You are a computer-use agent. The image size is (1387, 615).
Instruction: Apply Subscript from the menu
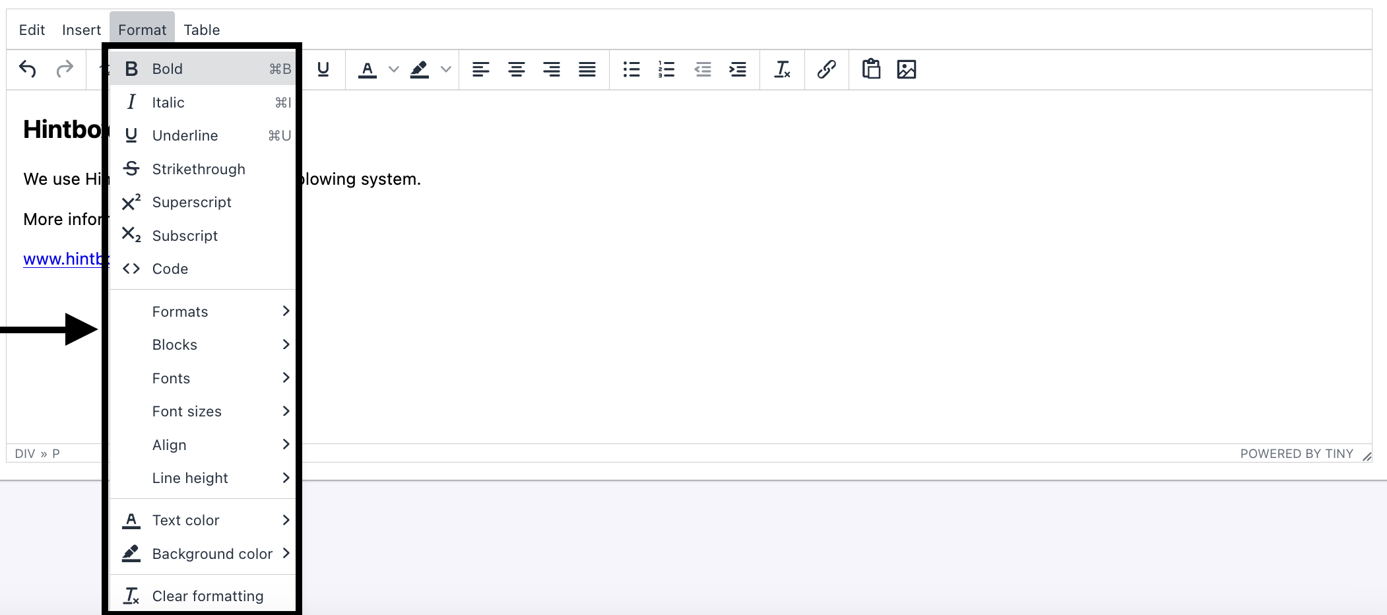(x=202, y=236)
